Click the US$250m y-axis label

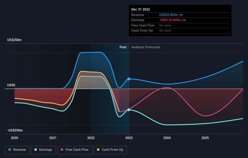(x=14, y=40)
